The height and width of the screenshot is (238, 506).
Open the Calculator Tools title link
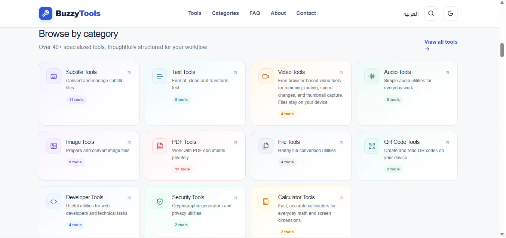click(297, 197)
